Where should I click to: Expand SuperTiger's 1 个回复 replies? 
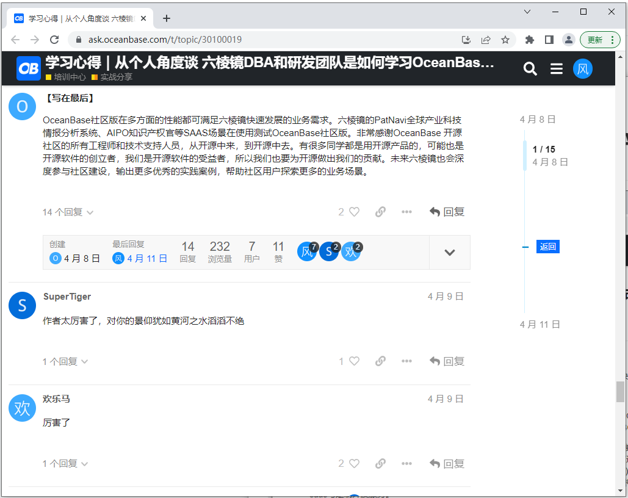pos(65,362)
